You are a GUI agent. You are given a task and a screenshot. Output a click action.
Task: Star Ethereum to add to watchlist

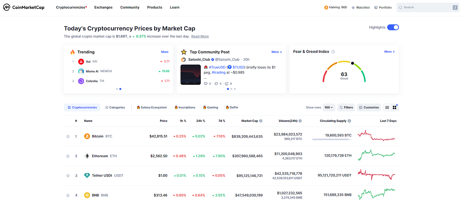tap(68, 156)
